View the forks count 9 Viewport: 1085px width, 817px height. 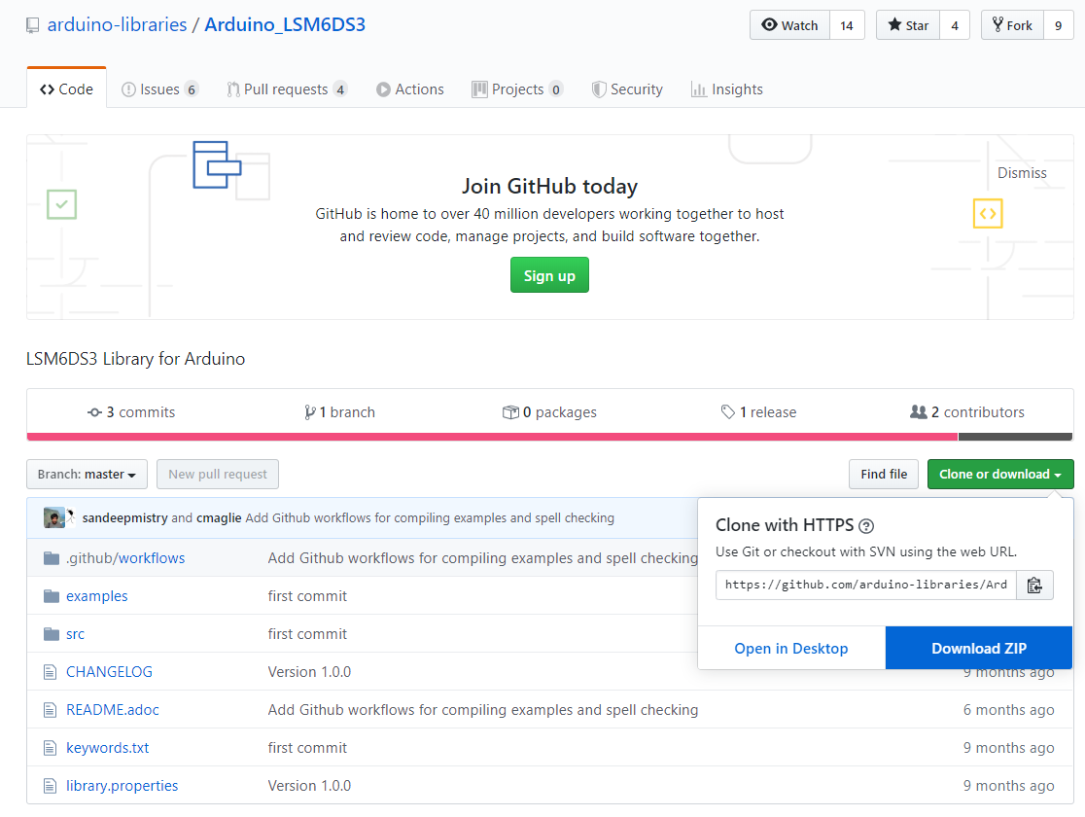coord(1058,25)
